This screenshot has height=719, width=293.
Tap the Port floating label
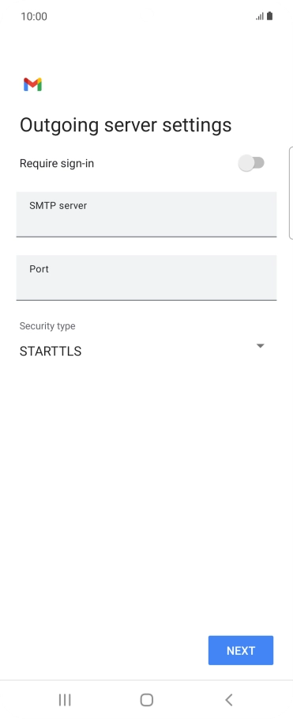[x=39, y=268]
